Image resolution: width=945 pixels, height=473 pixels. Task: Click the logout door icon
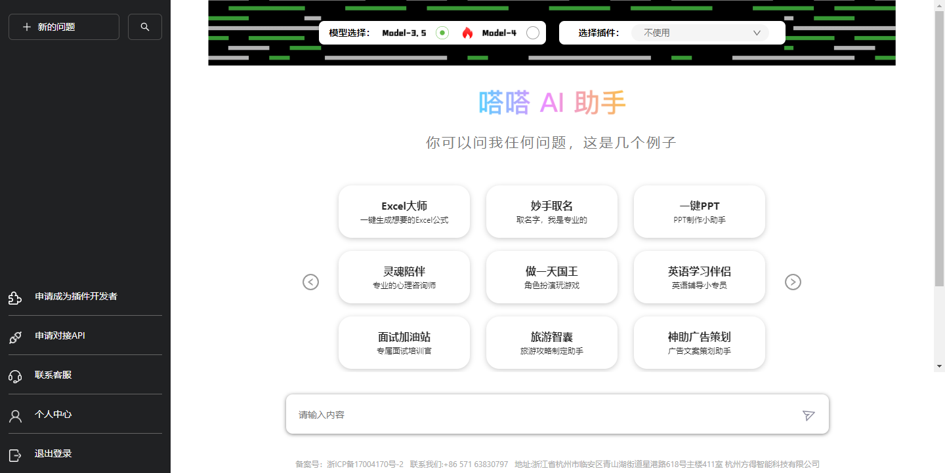(15, 455)
